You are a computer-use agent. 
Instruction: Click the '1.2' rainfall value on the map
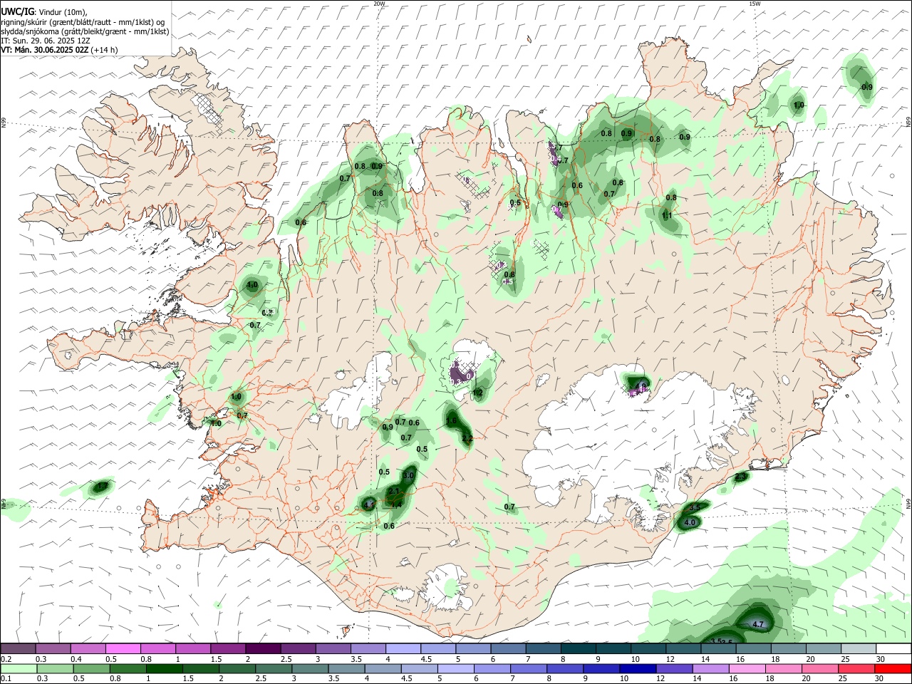click(477, 393)
